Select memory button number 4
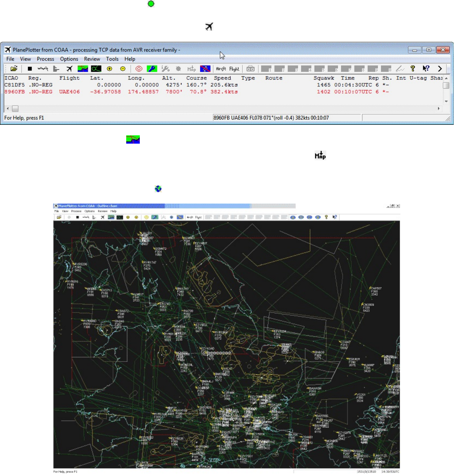Screen dimensions: 454x475 click(306, 69)
